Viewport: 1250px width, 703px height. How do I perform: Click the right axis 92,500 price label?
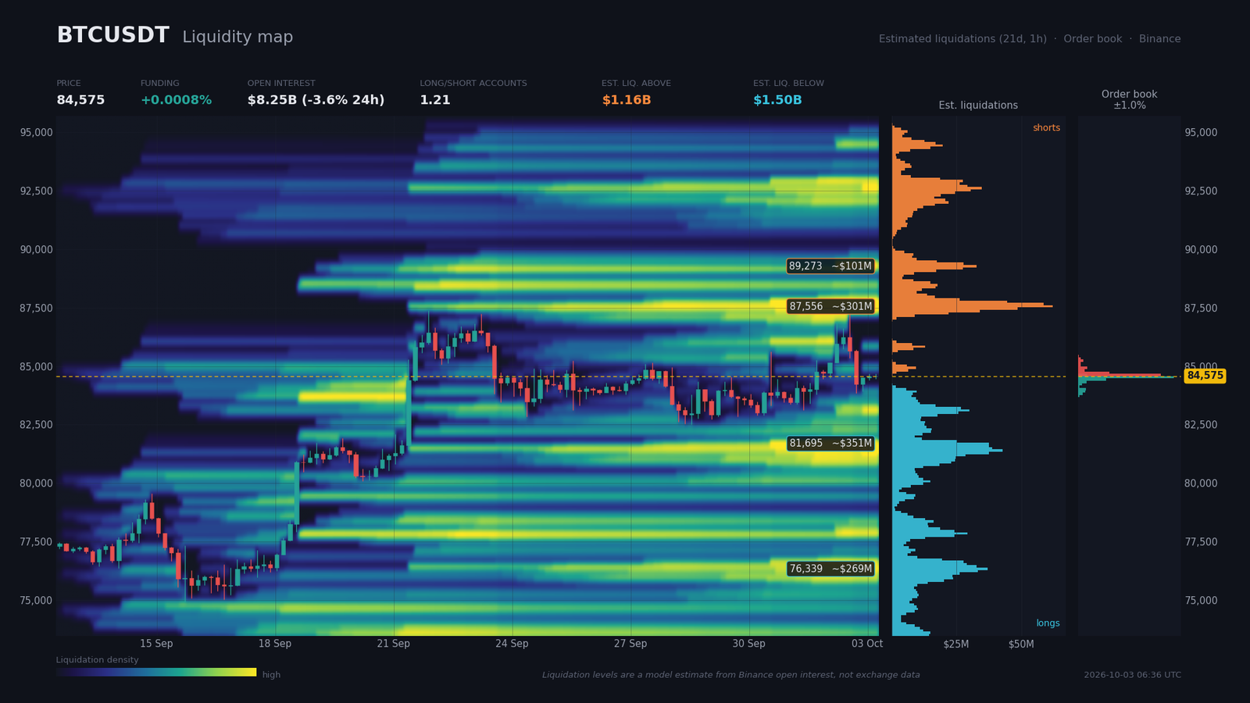click(1201, 191)
